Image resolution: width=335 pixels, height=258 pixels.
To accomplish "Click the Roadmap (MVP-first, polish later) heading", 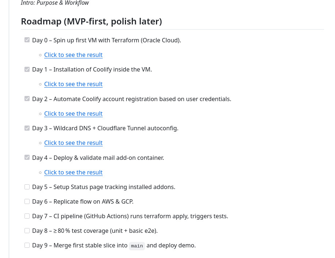I will 91,21.
